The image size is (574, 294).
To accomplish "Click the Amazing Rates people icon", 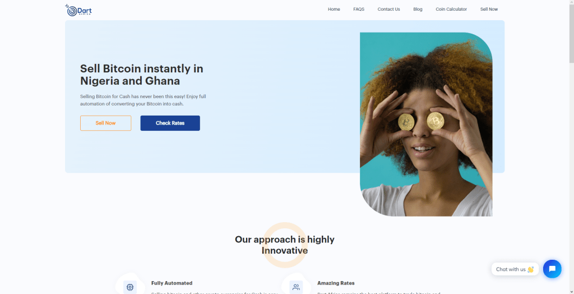I will tap(296, 287).
